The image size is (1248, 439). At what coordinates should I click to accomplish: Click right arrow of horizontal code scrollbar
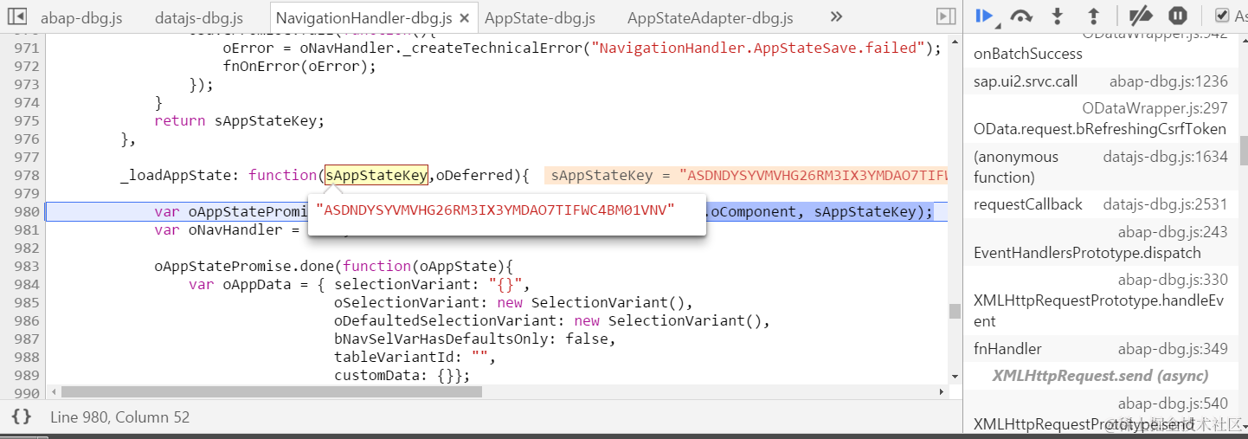942,392
